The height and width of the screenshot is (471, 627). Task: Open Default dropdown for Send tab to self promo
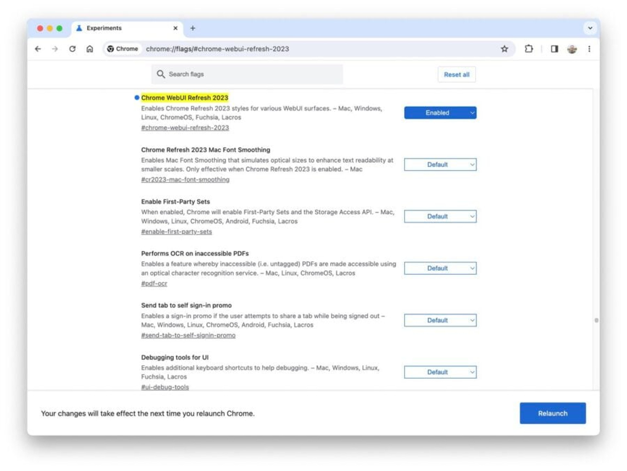(440, 320)
